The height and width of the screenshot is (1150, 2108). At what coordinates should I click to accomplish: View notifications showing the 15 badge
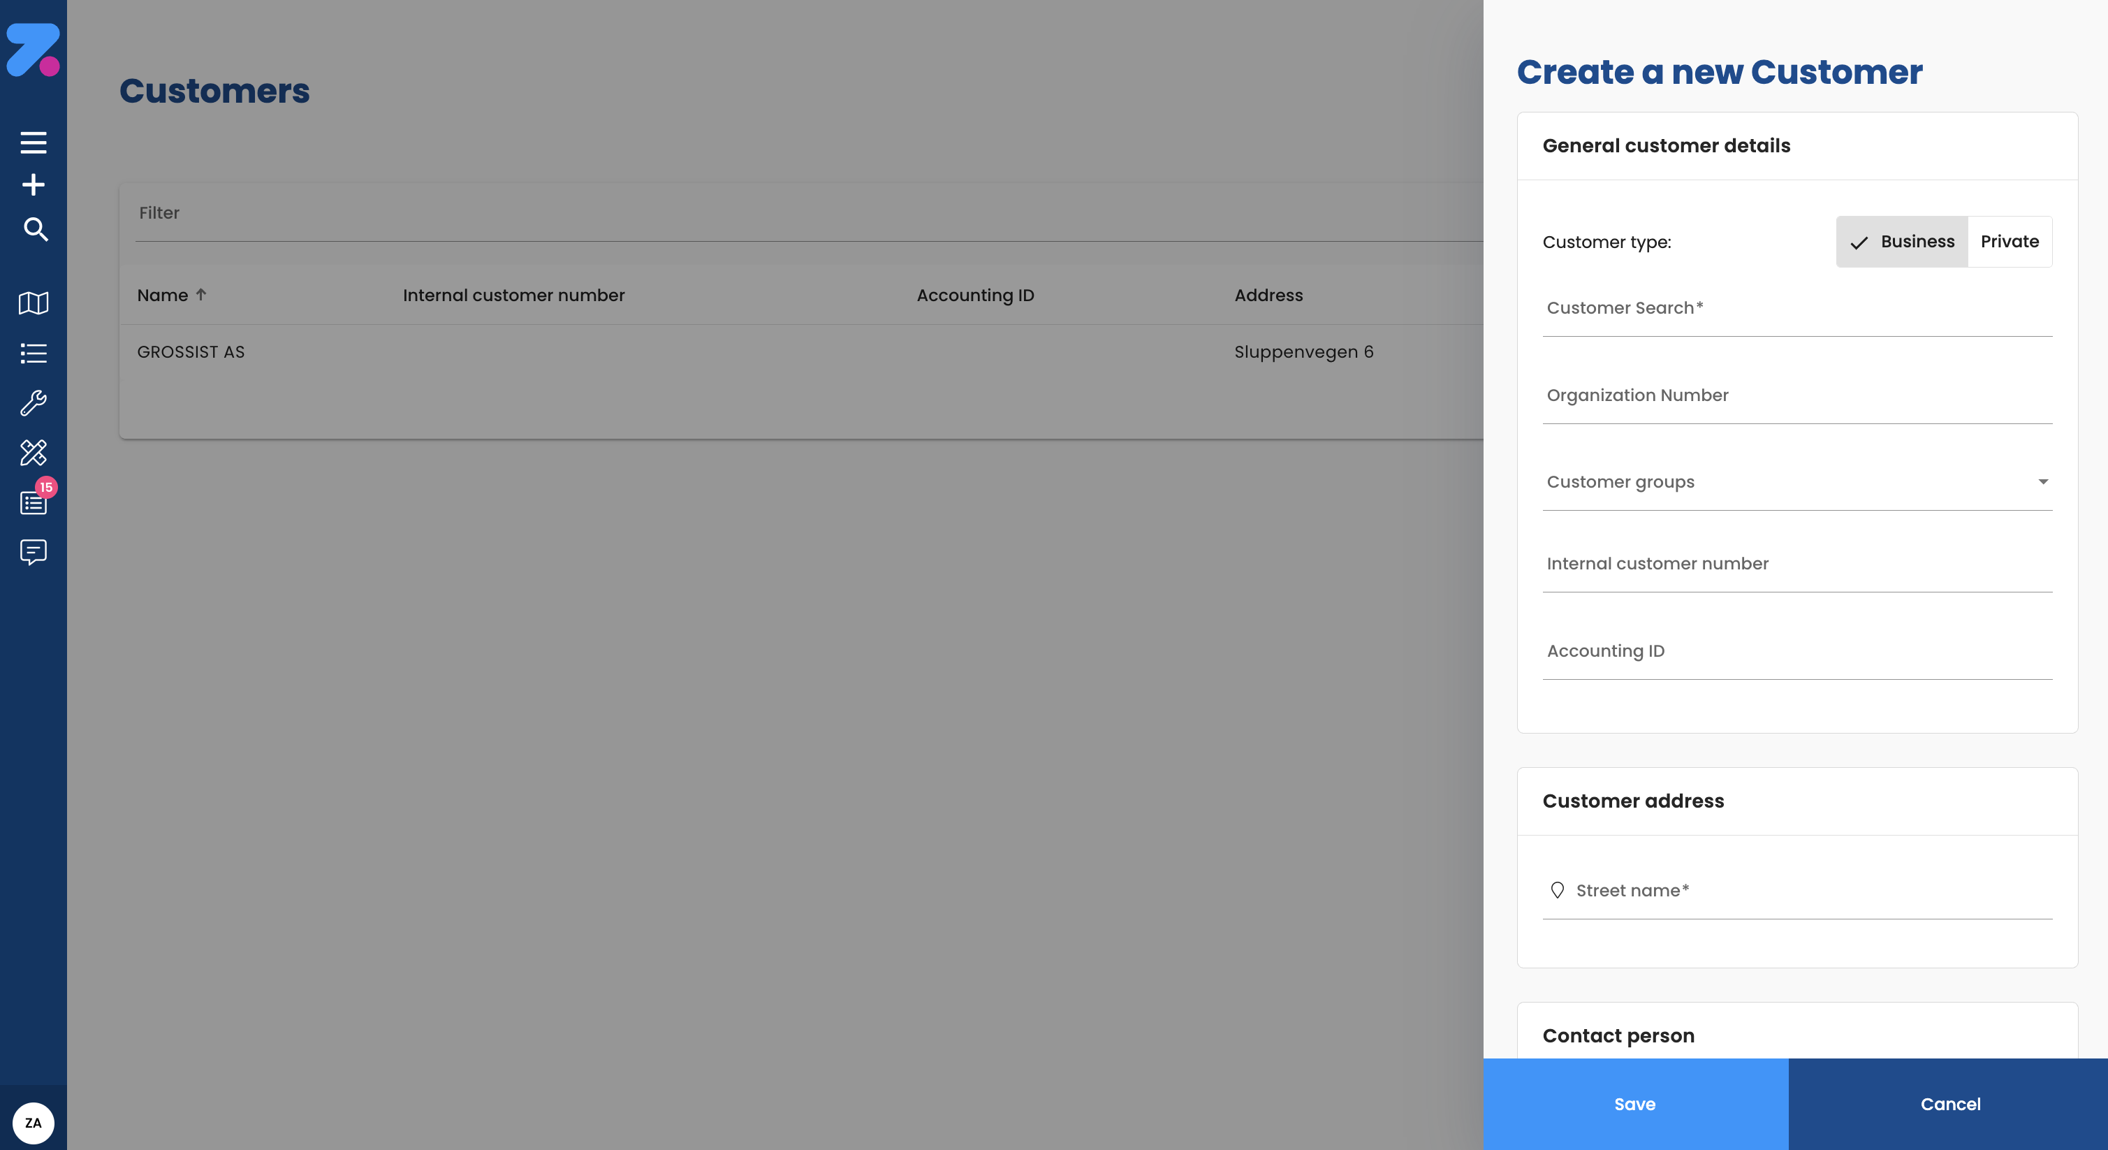pyautogui.click(x=34, y=502)
